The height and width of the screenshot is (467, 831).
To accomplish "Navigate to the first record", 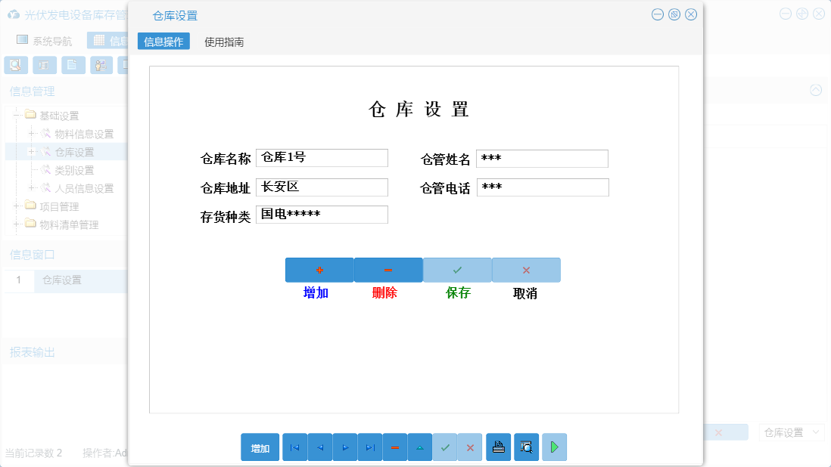I will click(294, 447).
